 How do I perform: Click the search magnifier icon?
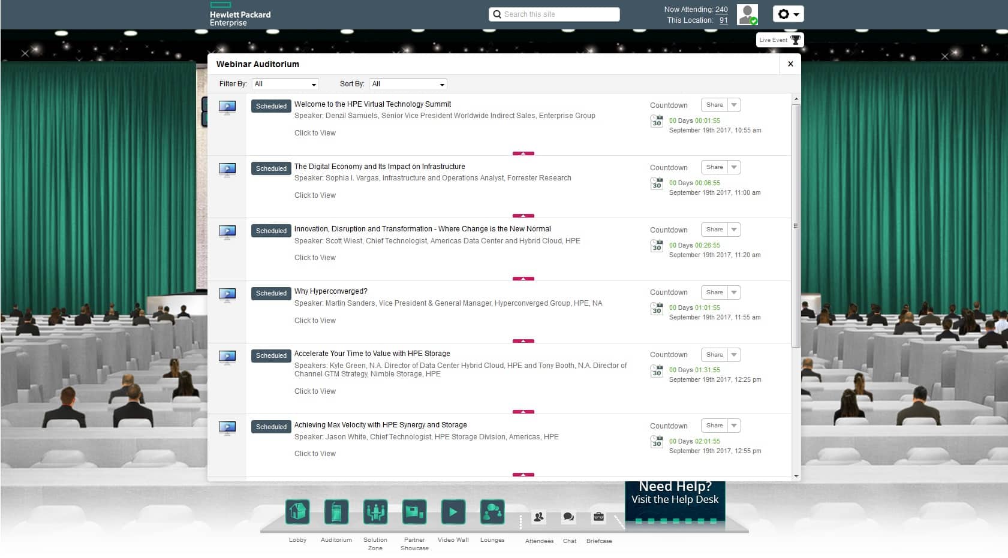(x=497, y=14)
